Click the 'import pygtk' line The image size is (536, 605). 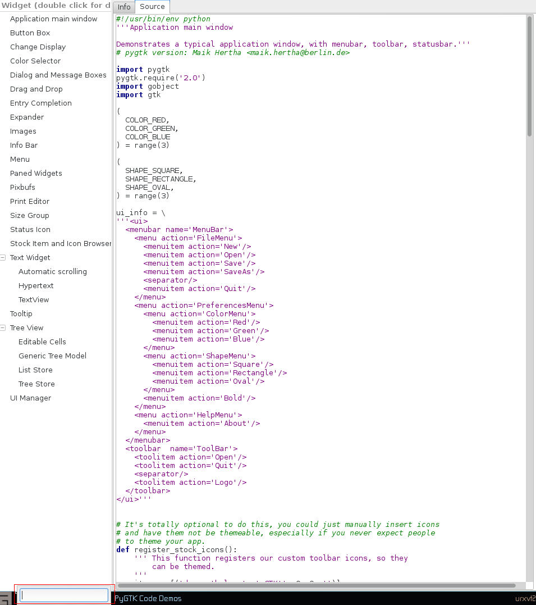click(x=143, y=69)
